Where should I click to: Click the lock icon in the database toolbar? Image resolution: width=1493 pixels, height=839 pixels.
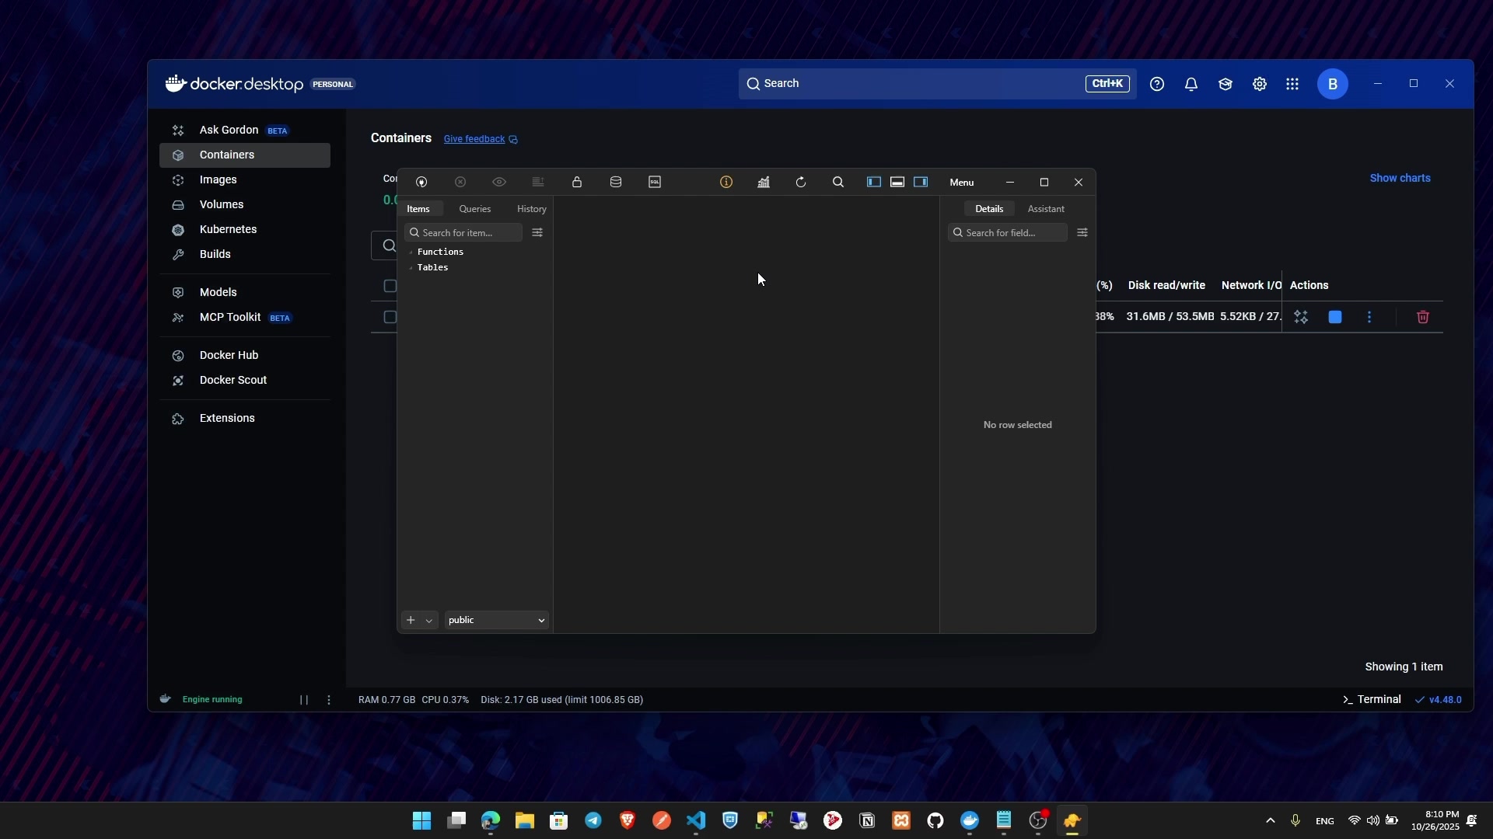tap(577, 182)
